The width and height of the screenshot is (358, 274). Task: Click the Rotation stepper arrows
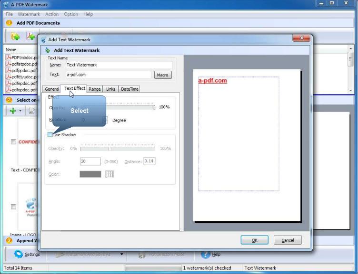[x=105, y=120]
